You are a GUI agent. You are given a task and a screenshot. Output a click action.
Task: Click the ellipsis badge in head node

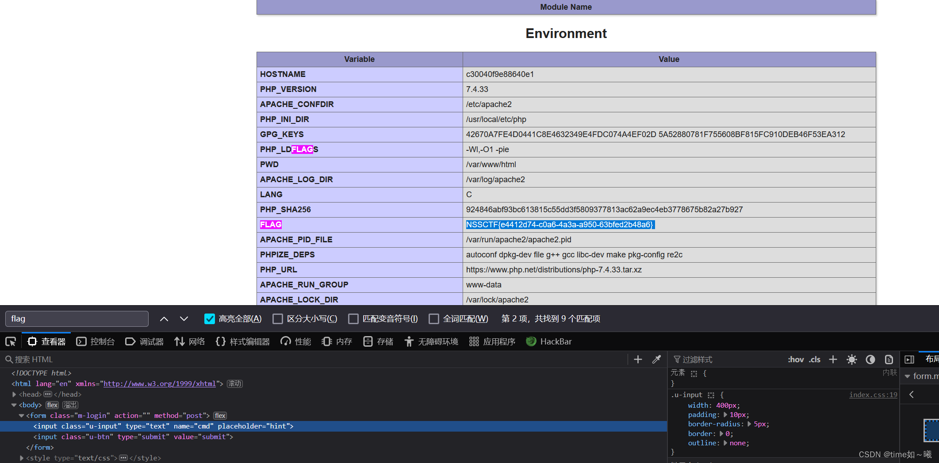48,394
